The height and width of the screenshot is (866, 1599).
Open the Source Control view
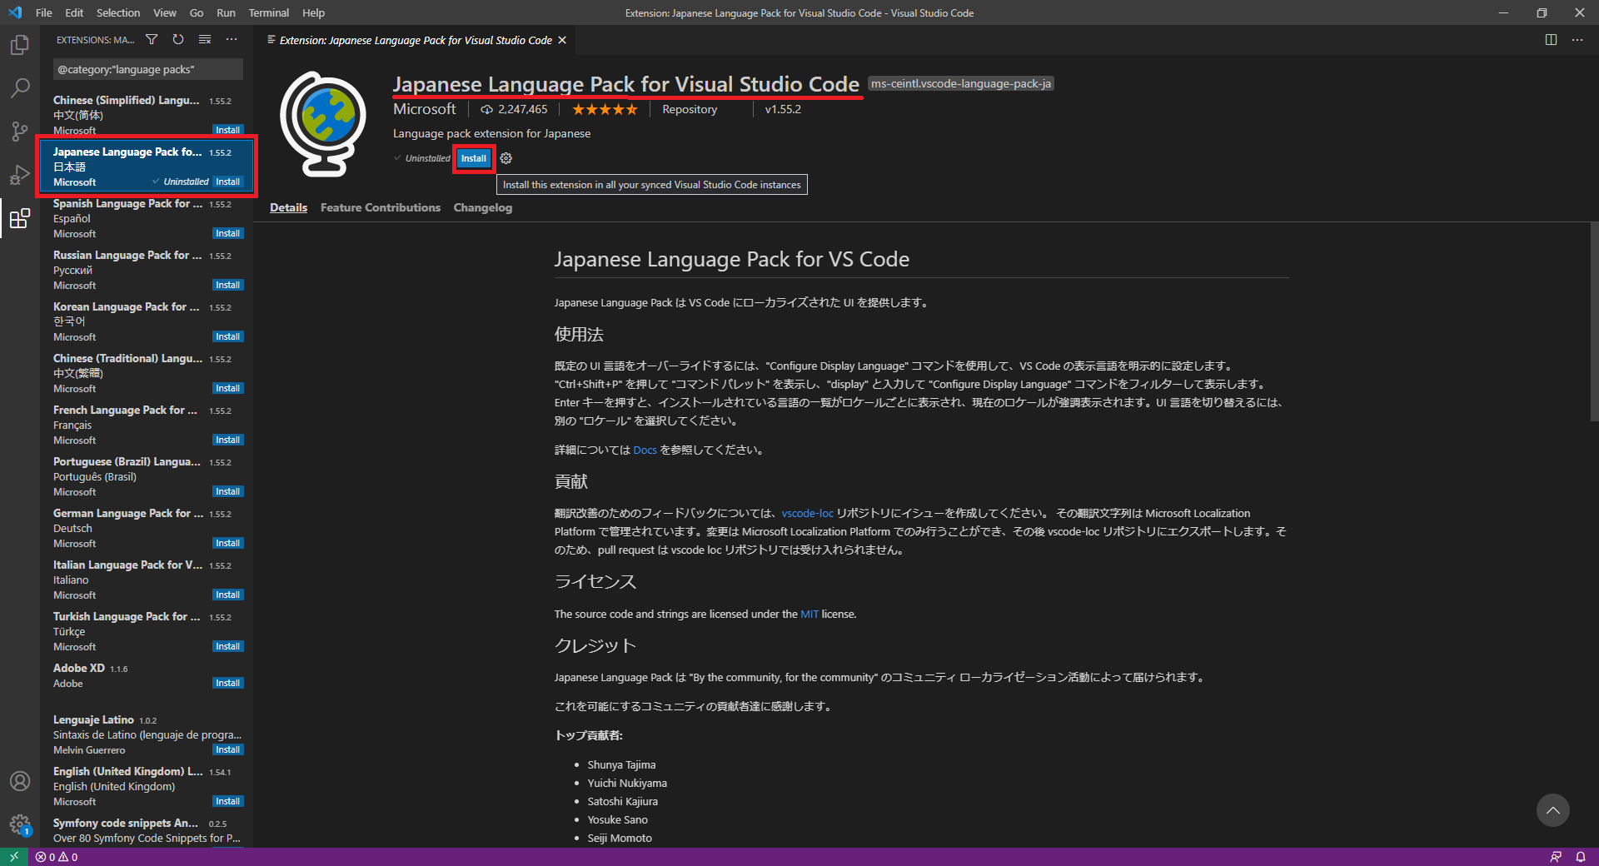(20, 132)
